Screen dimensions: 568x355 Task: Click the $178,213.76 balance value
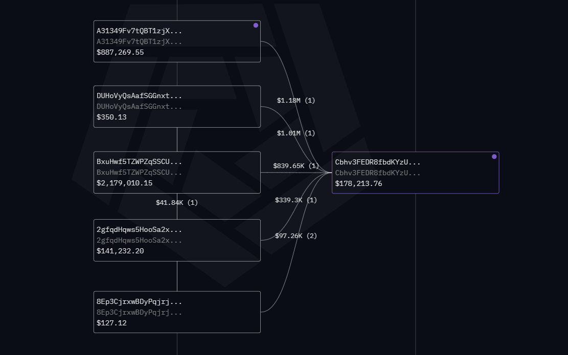point(358,183)
